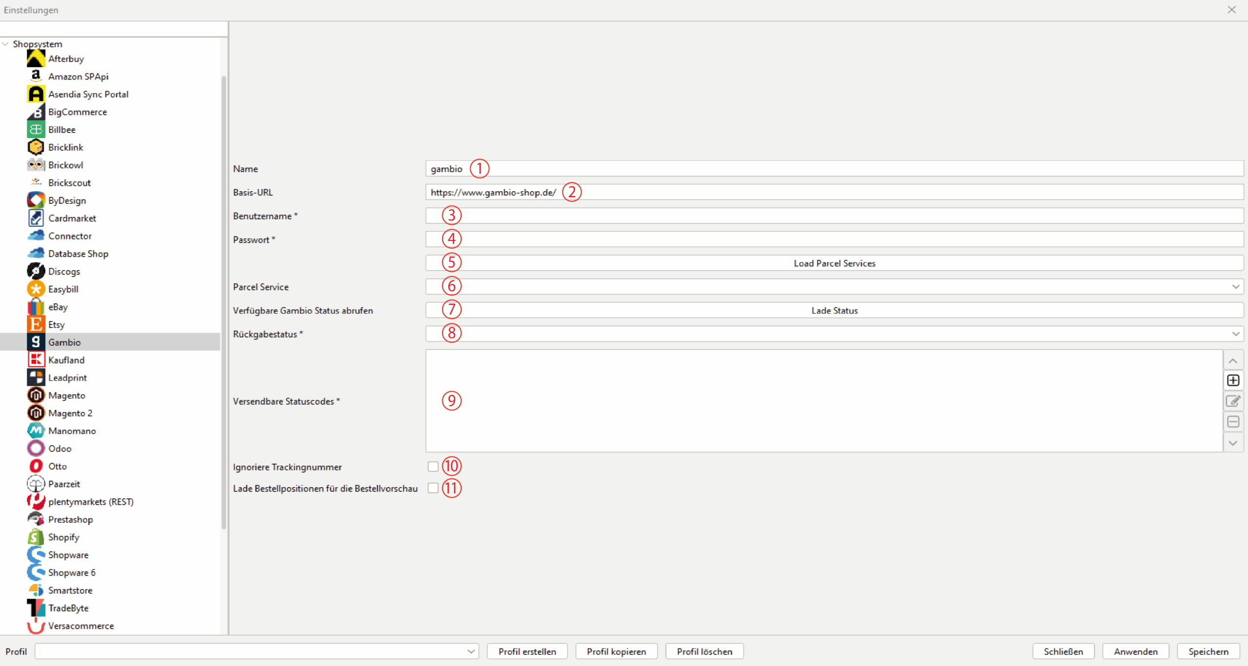
Task: Click the sidebar vertical scrollbar
Action: point(224,302)
